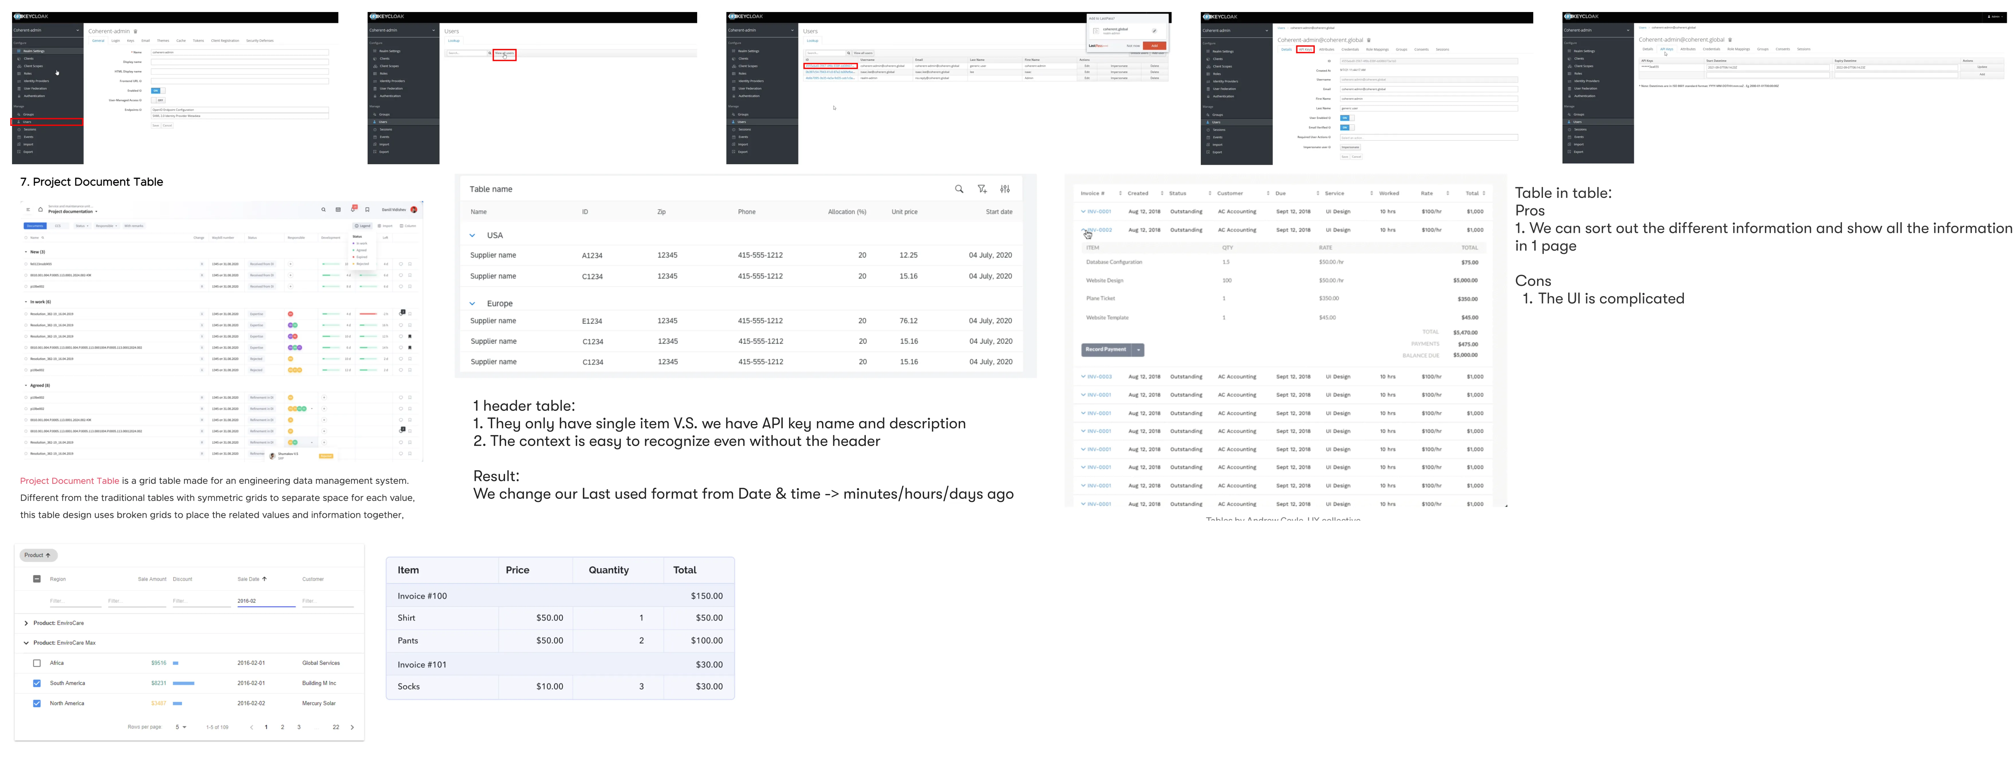2016x763 pixels.
Task: Click the Sale Date sort arrow
Action: [x=265, y=579]
